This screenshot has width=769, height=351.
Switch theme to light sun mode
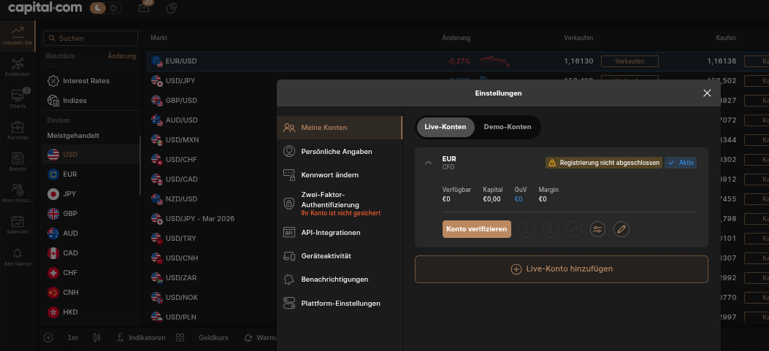[x=114, y=8]
